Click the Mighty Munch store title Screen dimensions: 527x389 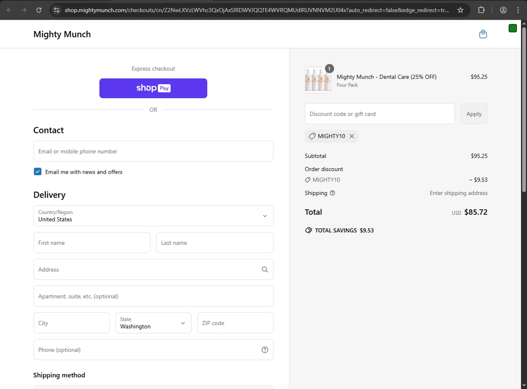point(62,34)
